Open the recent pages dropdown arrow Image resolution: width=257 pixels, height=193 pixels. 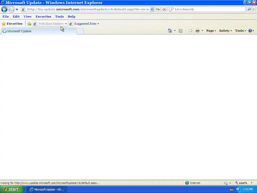(x=17, y=10)
